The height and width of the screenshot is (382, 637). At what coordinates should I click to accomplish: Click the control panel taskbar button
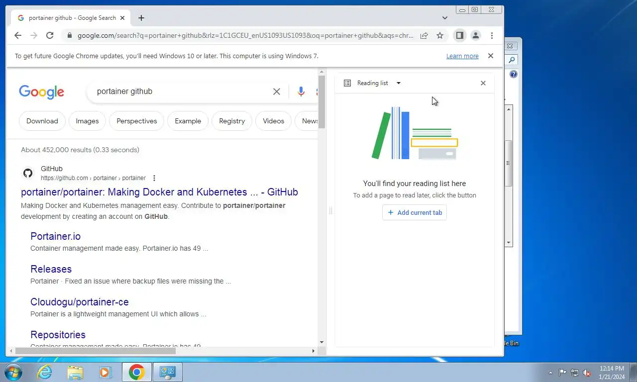click(x=168, y=372)
